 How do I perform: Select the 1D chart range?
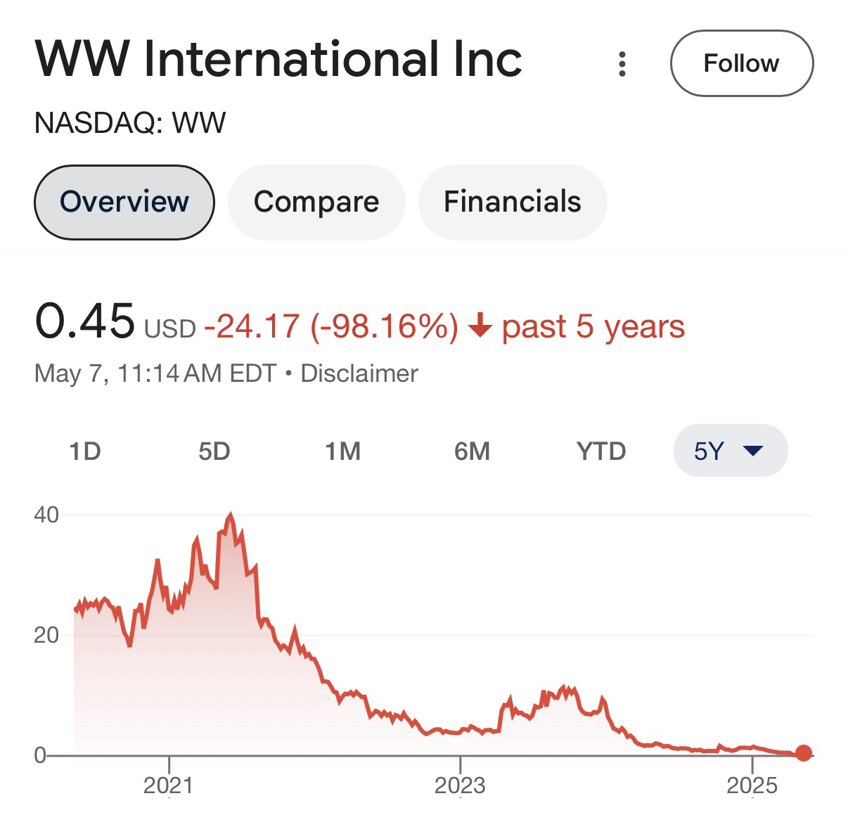[x=85, y=451]
